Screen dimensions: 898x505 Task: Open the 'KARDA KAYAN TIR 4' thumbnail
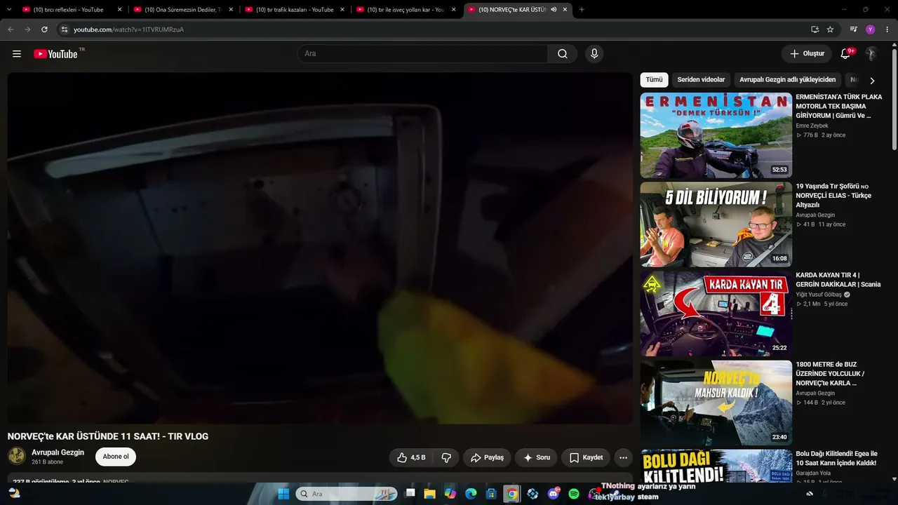pyautogui.click(x=716, y=314)
